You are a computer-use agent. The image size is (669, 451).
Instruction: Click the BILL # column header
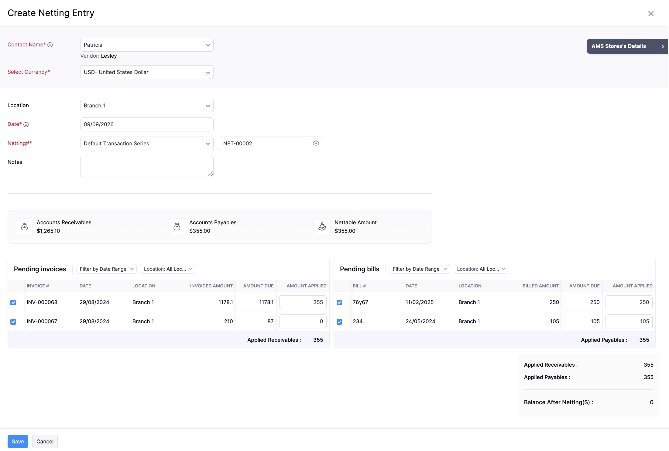point(359,286)
